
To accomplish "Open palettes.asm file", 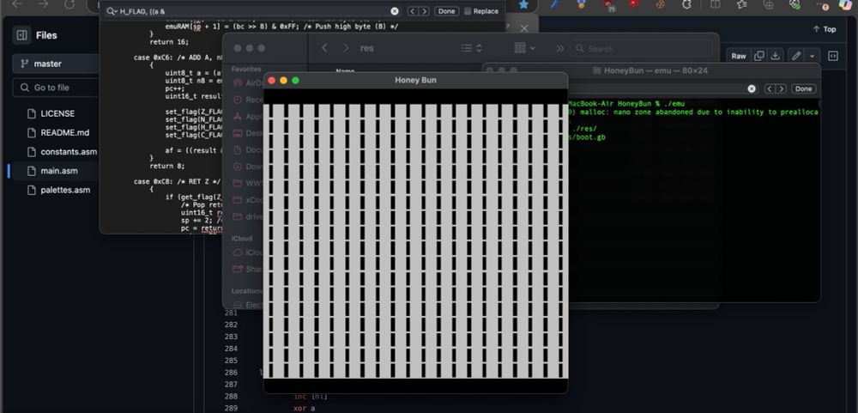I will coord(65,190).
